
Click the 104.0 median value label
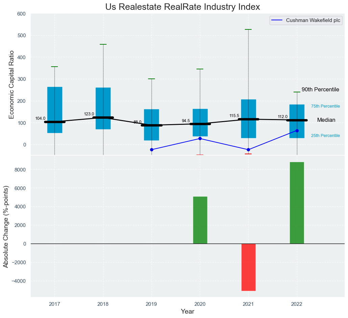tap(40, 118)
